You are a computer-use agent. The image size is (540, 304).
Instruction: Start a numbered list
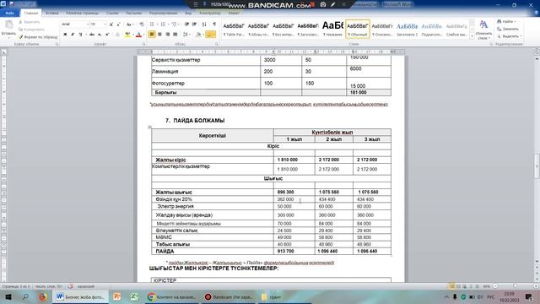coord(164,24)
